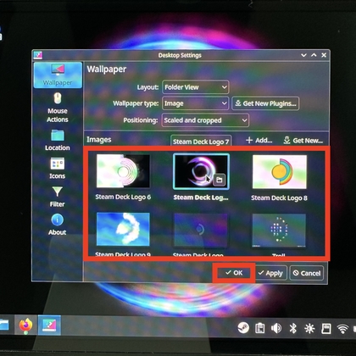This screenshot has width=356, height=356.
Task: Open the brightness tray icon
Action: [x=309, y=328]
